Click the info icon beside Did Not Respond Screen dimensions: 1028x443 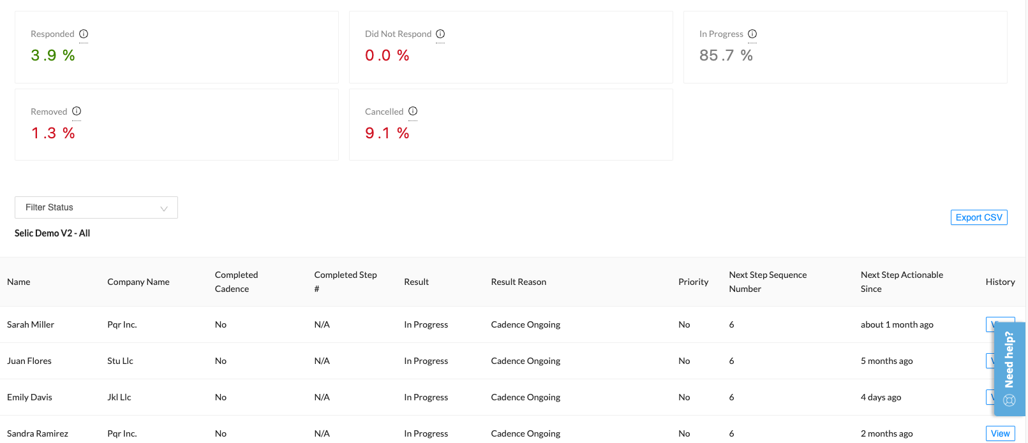(x=440, y=34)
